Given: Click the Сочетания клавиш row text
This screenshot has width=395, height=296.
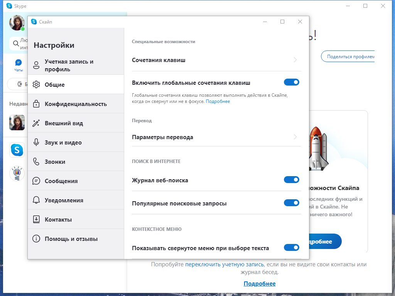Looking at the screenshot, I should point(159,60).
